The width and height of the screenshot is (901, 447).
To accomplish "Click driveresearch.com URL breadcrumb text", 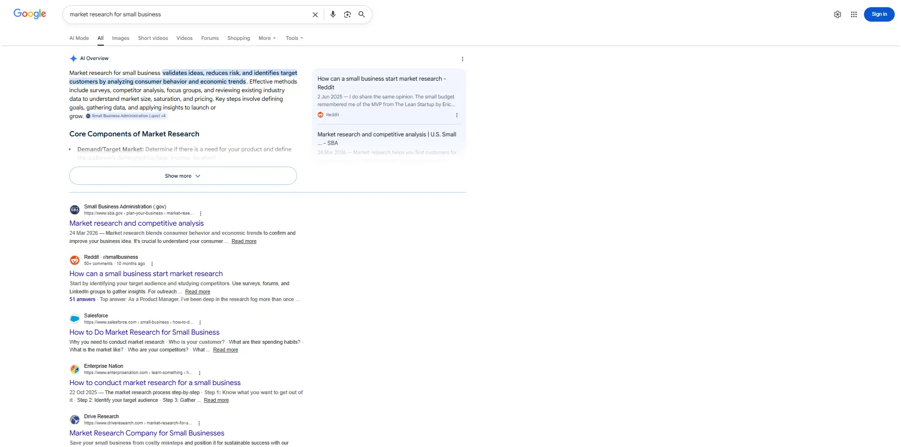I will click(x=138, y=423).
